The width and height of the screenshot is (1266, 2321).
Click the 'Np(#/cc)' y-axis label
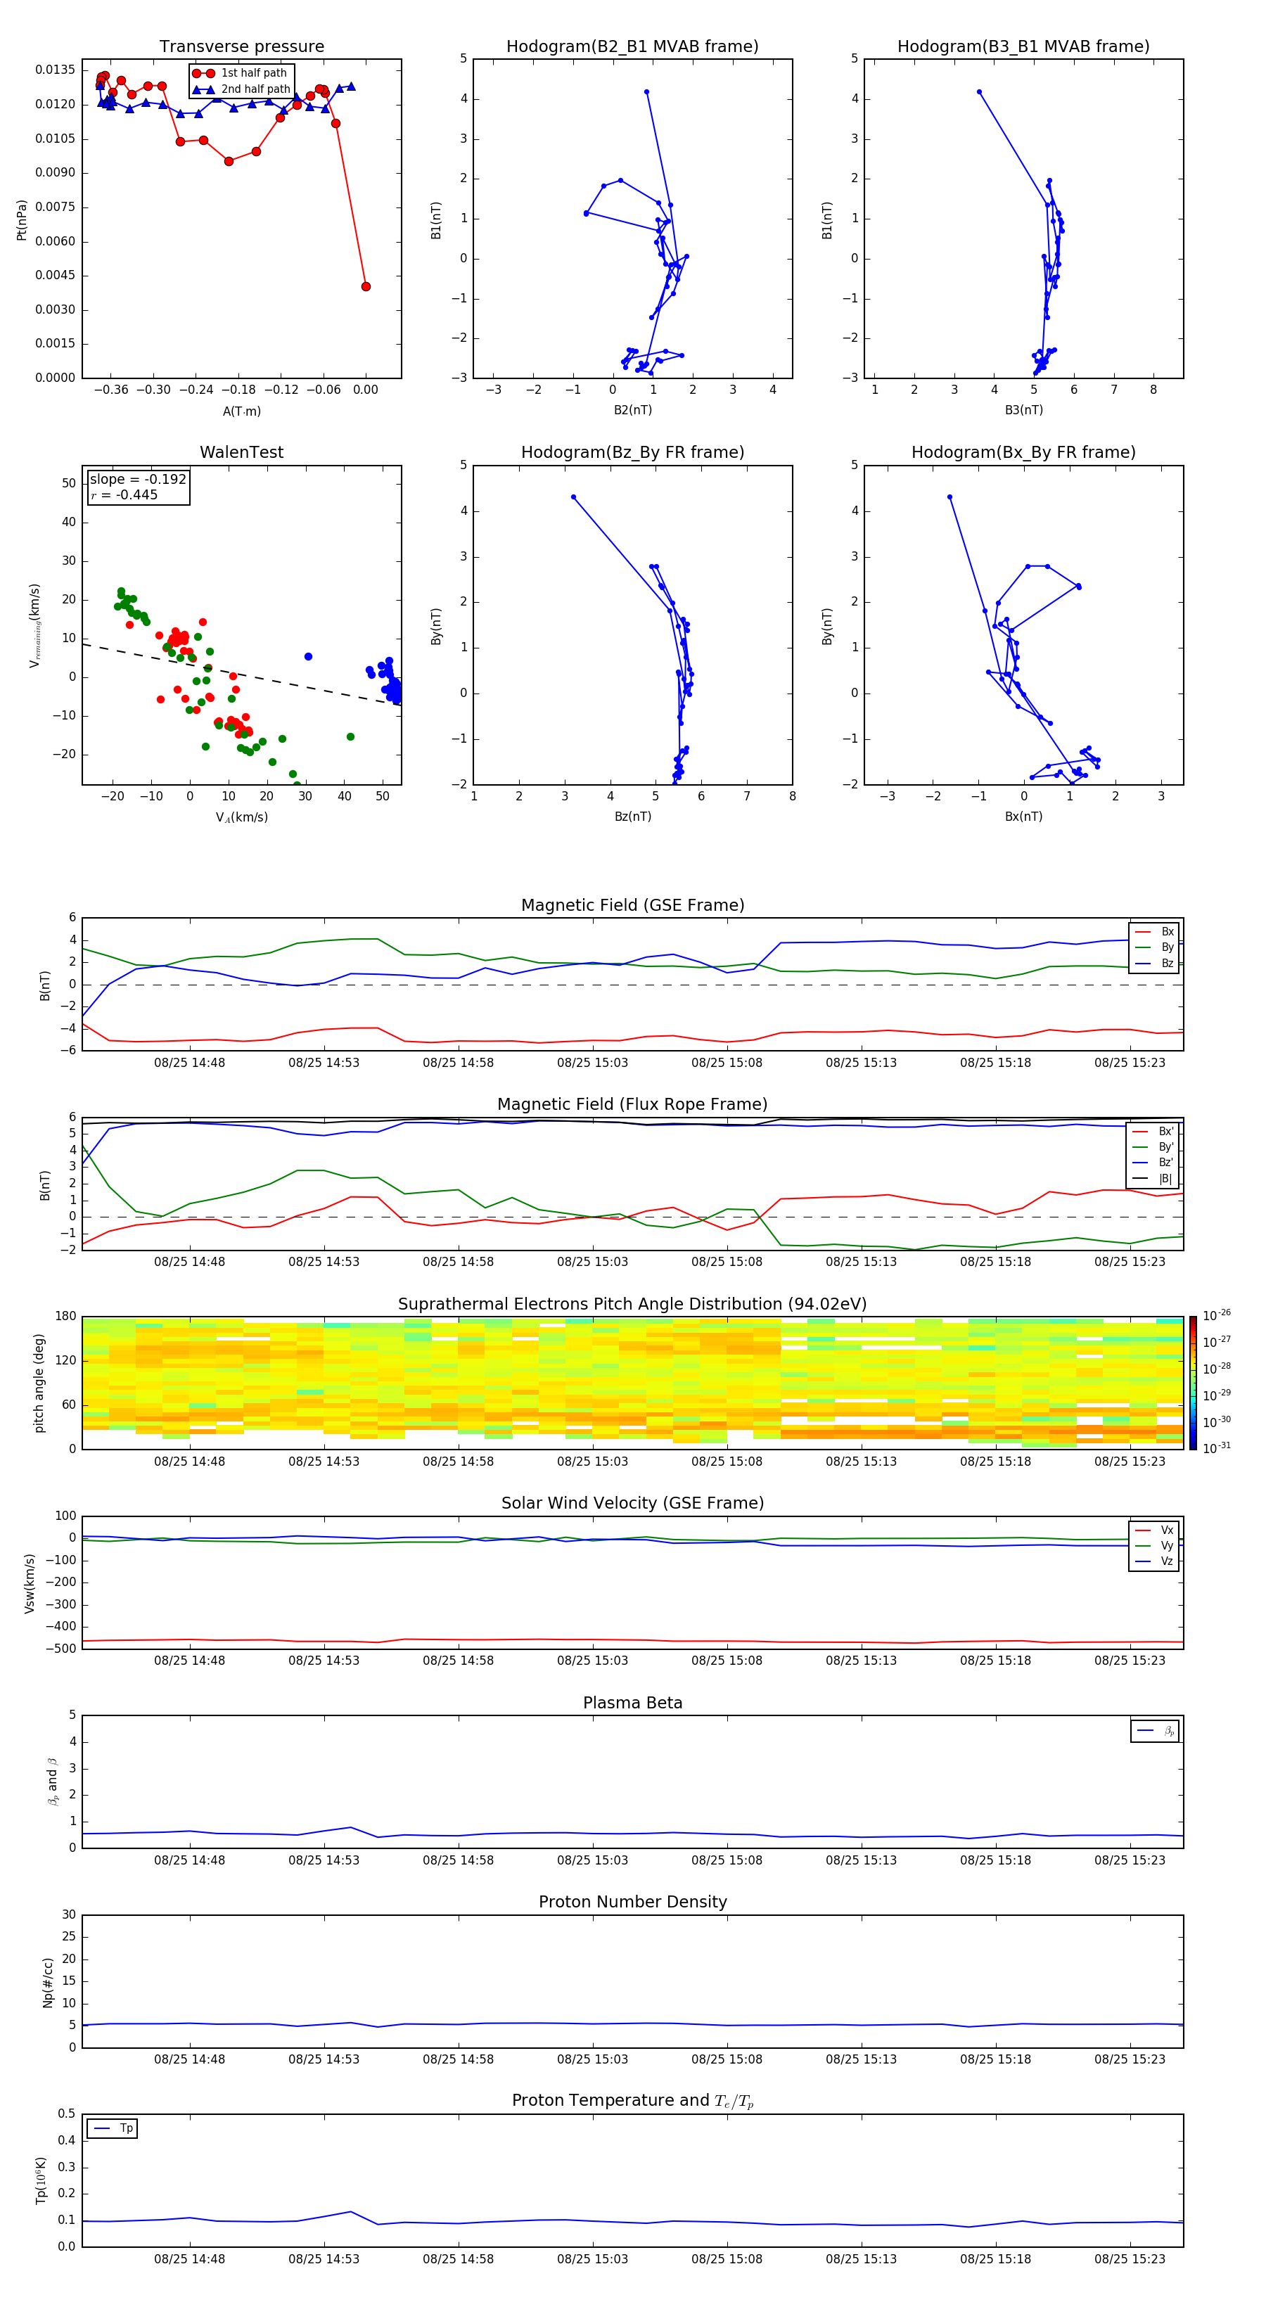pos(48,1982)
